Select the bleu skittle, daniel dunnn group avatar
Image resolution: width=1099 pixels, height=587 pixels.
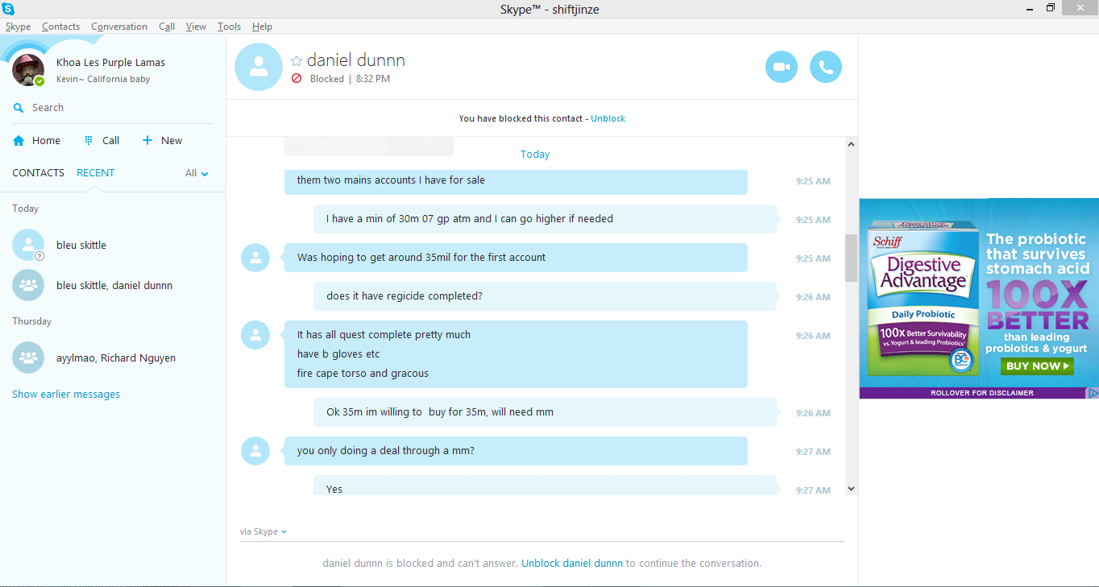tap(28, 285)
